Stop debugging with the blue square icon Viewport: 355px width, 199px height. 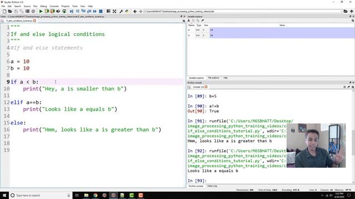(101, 11)
